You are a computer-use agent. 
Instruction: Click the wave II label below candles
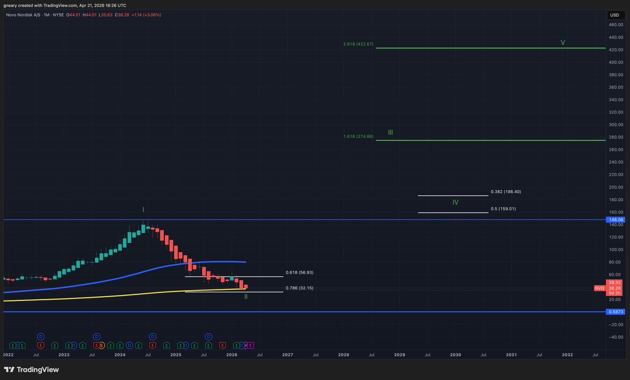(x=246, y=297)
